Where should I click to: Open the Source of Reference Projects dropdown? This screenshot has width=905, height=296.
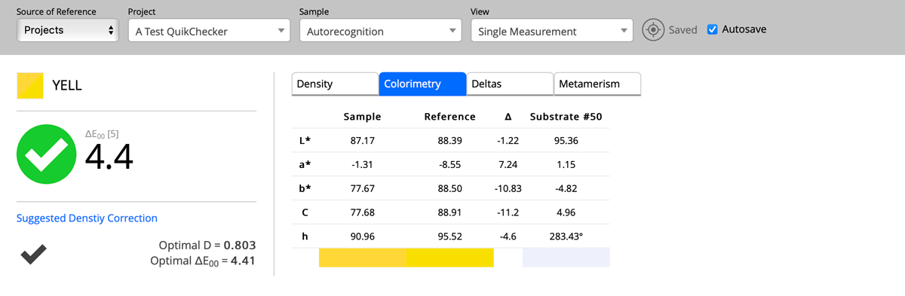point(68,31)
